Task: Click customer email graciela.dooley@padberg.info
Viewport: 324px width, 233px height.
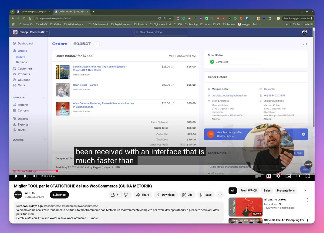Action: pos(229,95)
